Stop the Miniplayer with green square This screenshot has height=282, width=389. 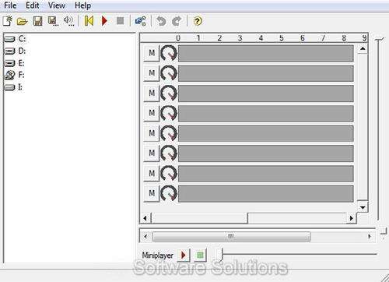point(200,255)
